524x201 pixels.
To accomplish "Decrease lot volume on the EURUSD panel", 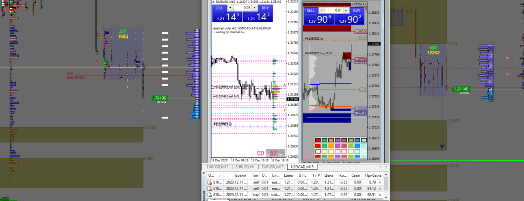I will (230, 8).
